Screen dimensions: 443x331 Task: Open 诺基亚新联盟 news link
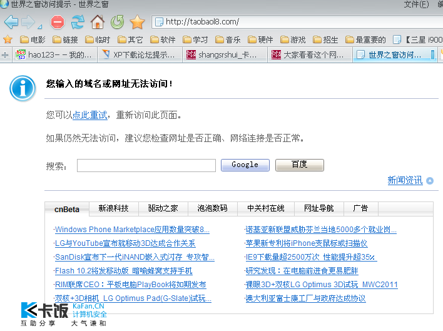[x=321, y=230]
